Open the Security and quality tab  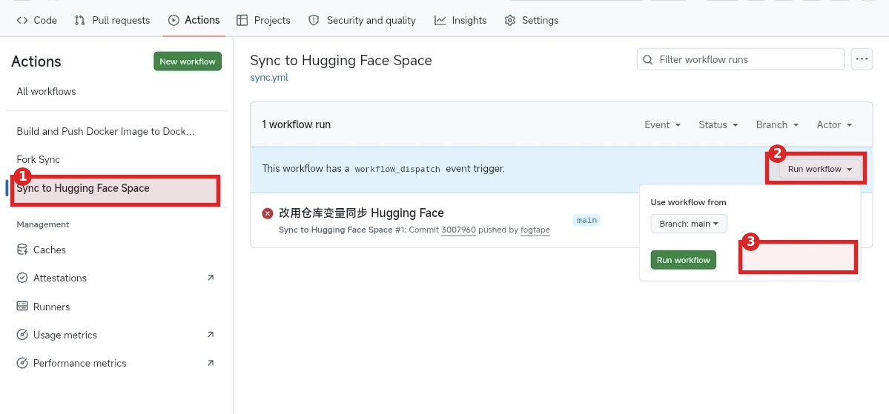(362, 21)
